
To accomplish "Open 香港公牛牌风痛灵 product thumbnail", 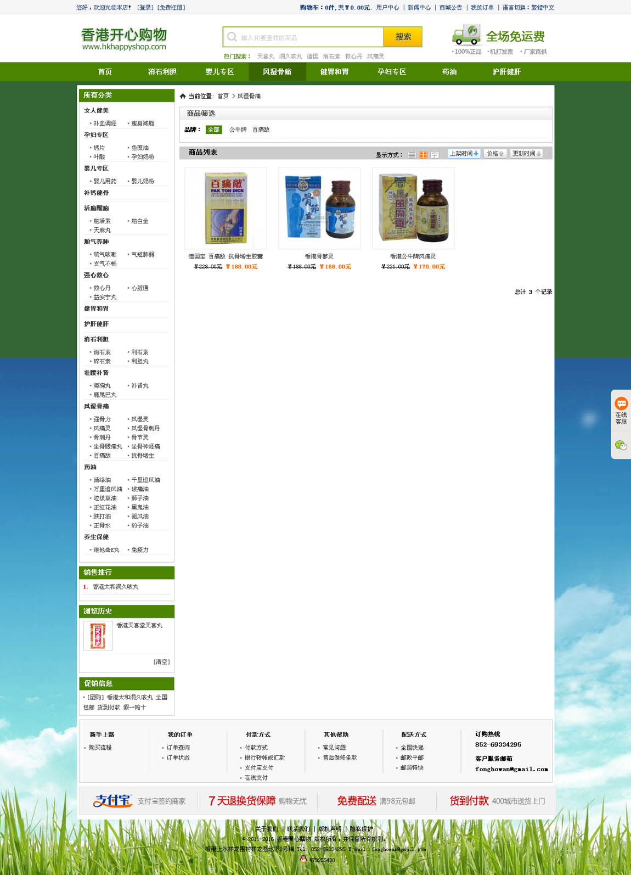I will pyautogui.click(x=413, y=208).
